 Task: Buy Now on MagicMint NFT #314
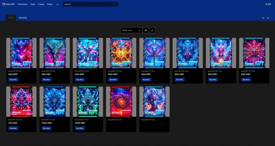click(x=80, y=128)
